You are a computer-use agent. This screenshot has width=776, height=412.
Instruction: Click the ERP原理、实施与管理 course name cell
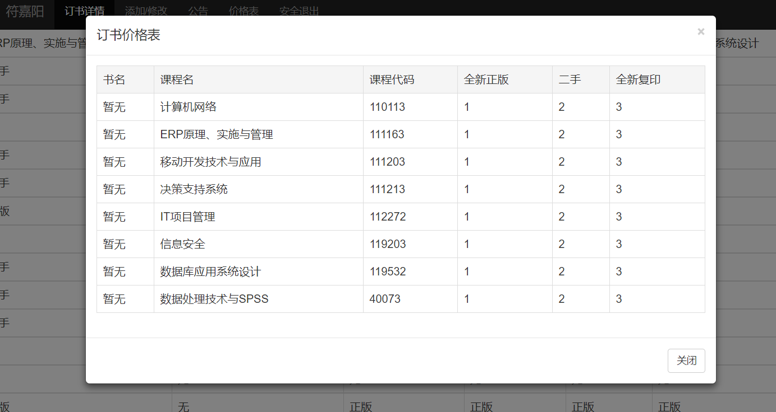click(x=217, y=134)
